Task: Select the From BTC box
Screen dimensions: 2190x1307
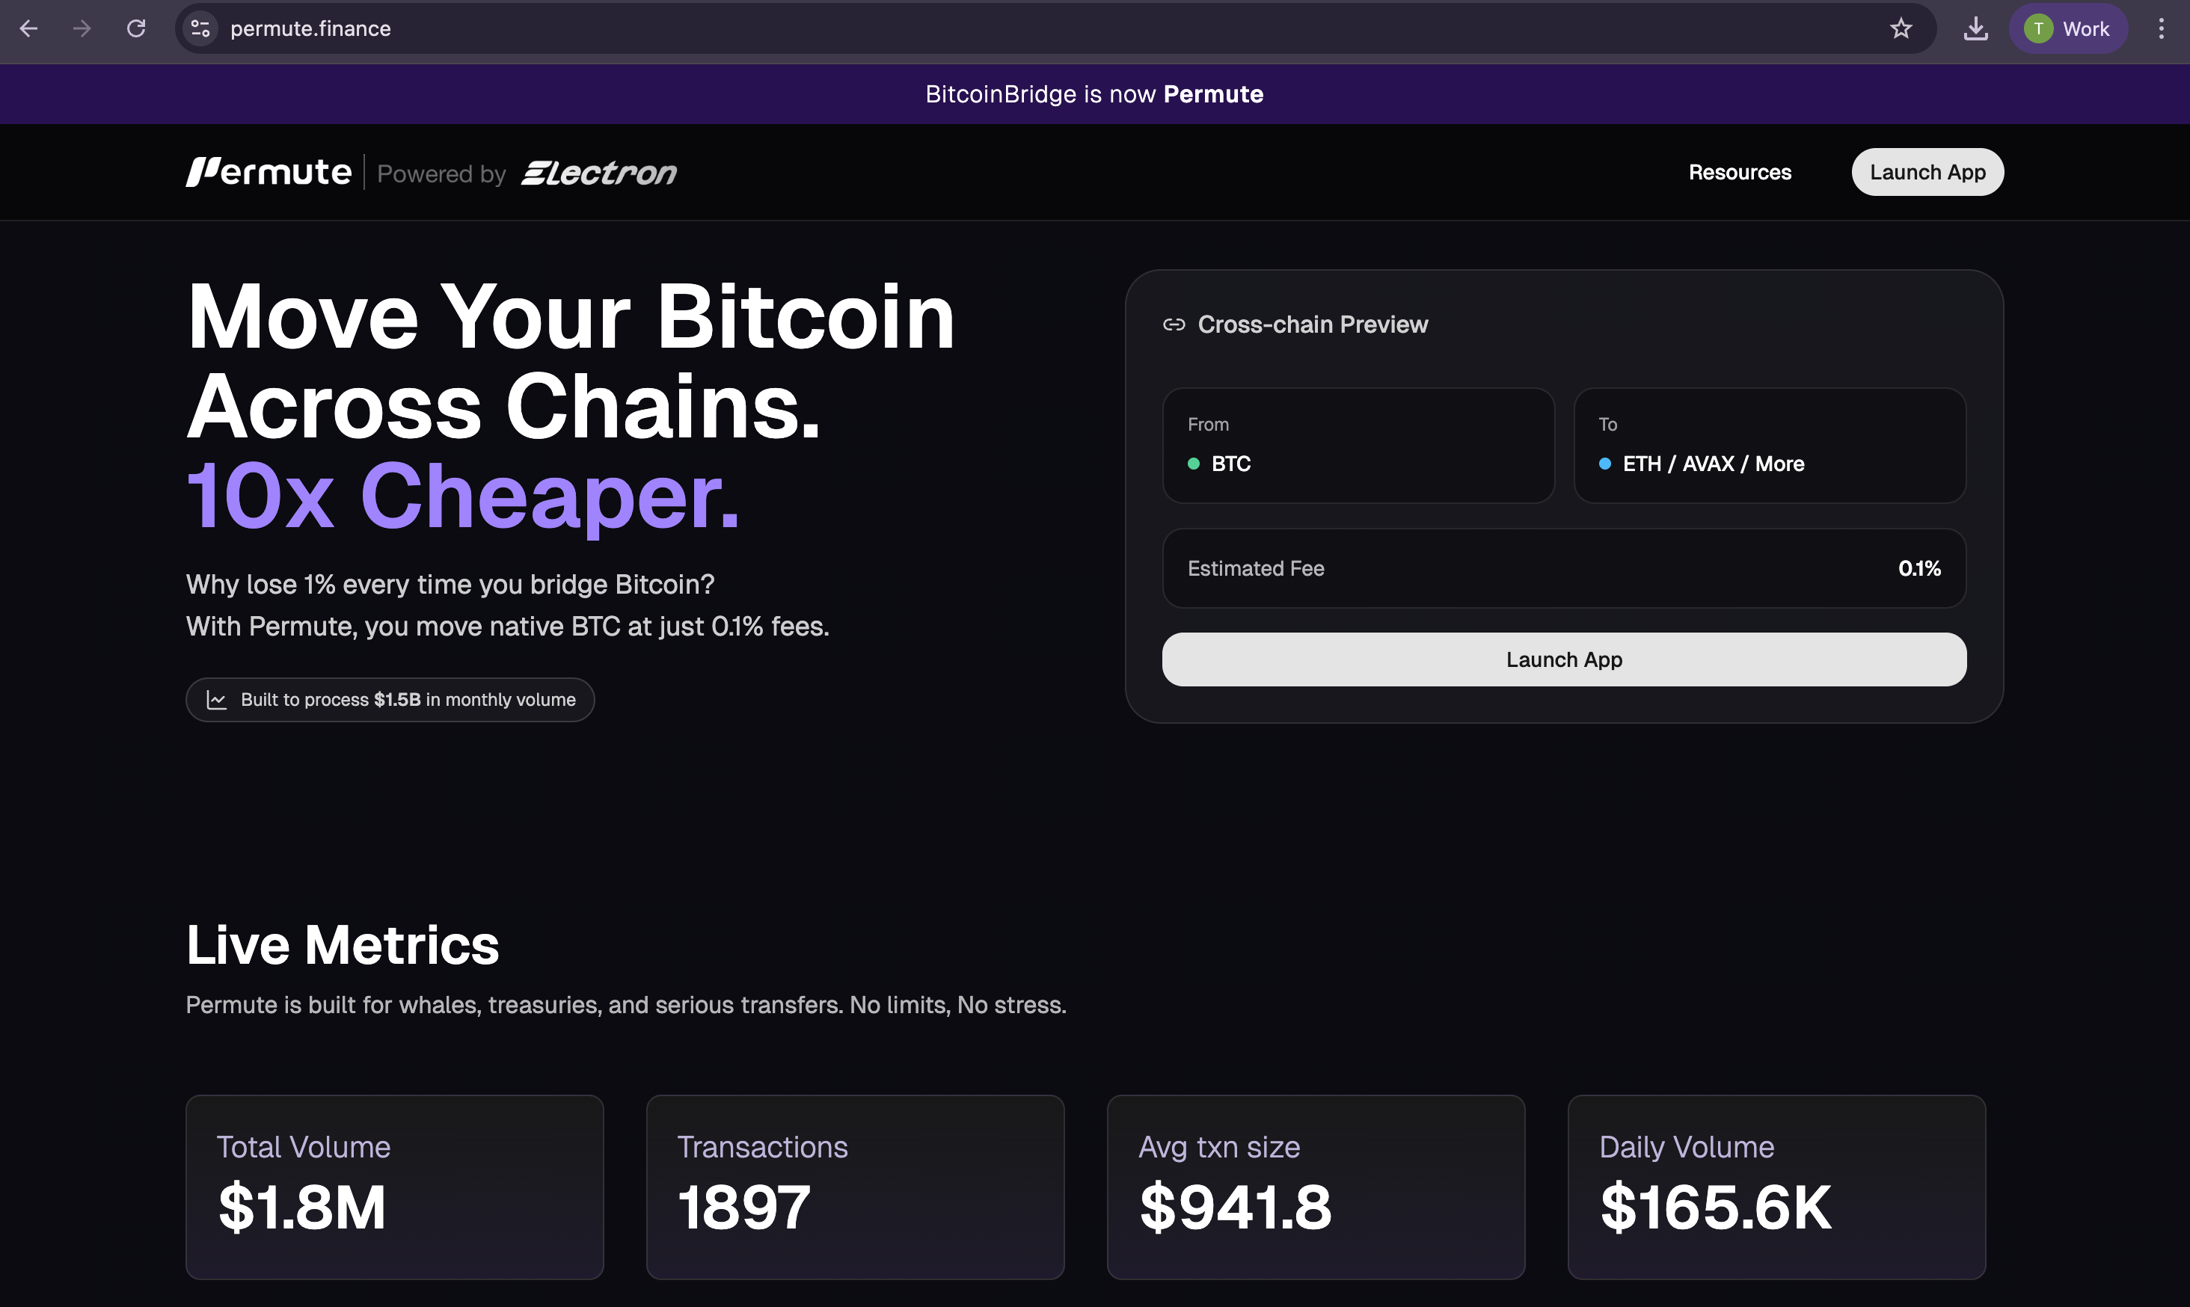Action: point(1358,446)
